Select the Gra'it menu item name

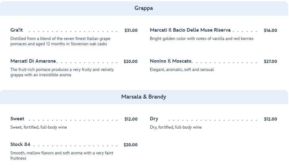(16, 30)
